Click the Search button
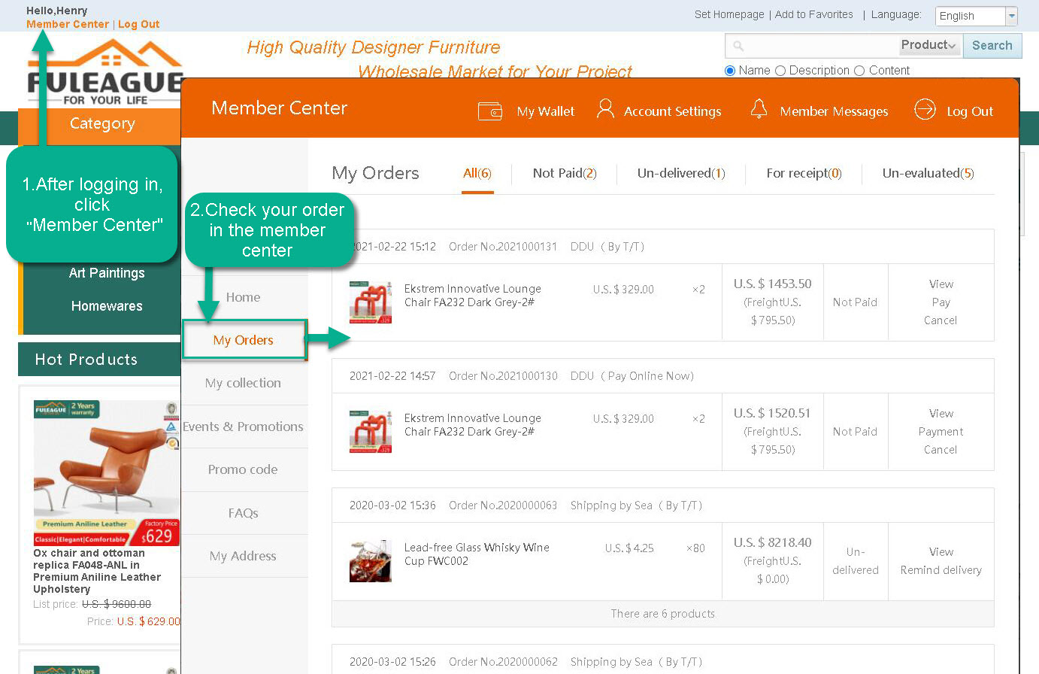 pos(992,45)
